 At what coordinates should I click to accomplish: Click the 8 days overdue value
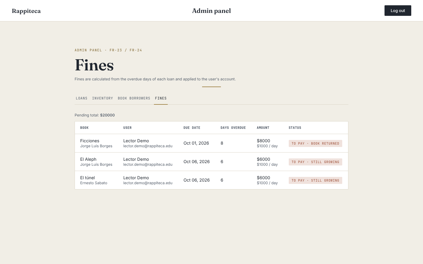(x=222, y=143)
